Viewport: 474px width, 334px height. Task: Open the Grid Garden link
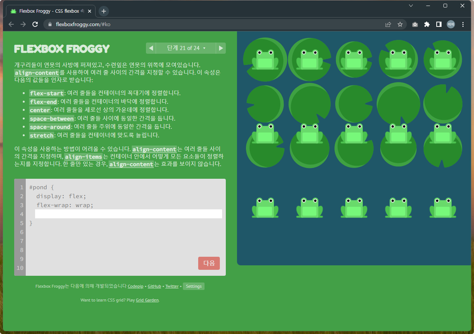[147, 300]
